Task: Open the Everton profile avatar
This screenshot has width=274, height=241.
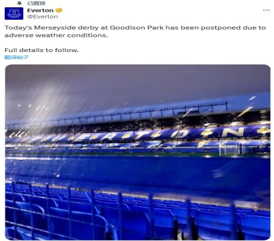Action: pos(14,13)
